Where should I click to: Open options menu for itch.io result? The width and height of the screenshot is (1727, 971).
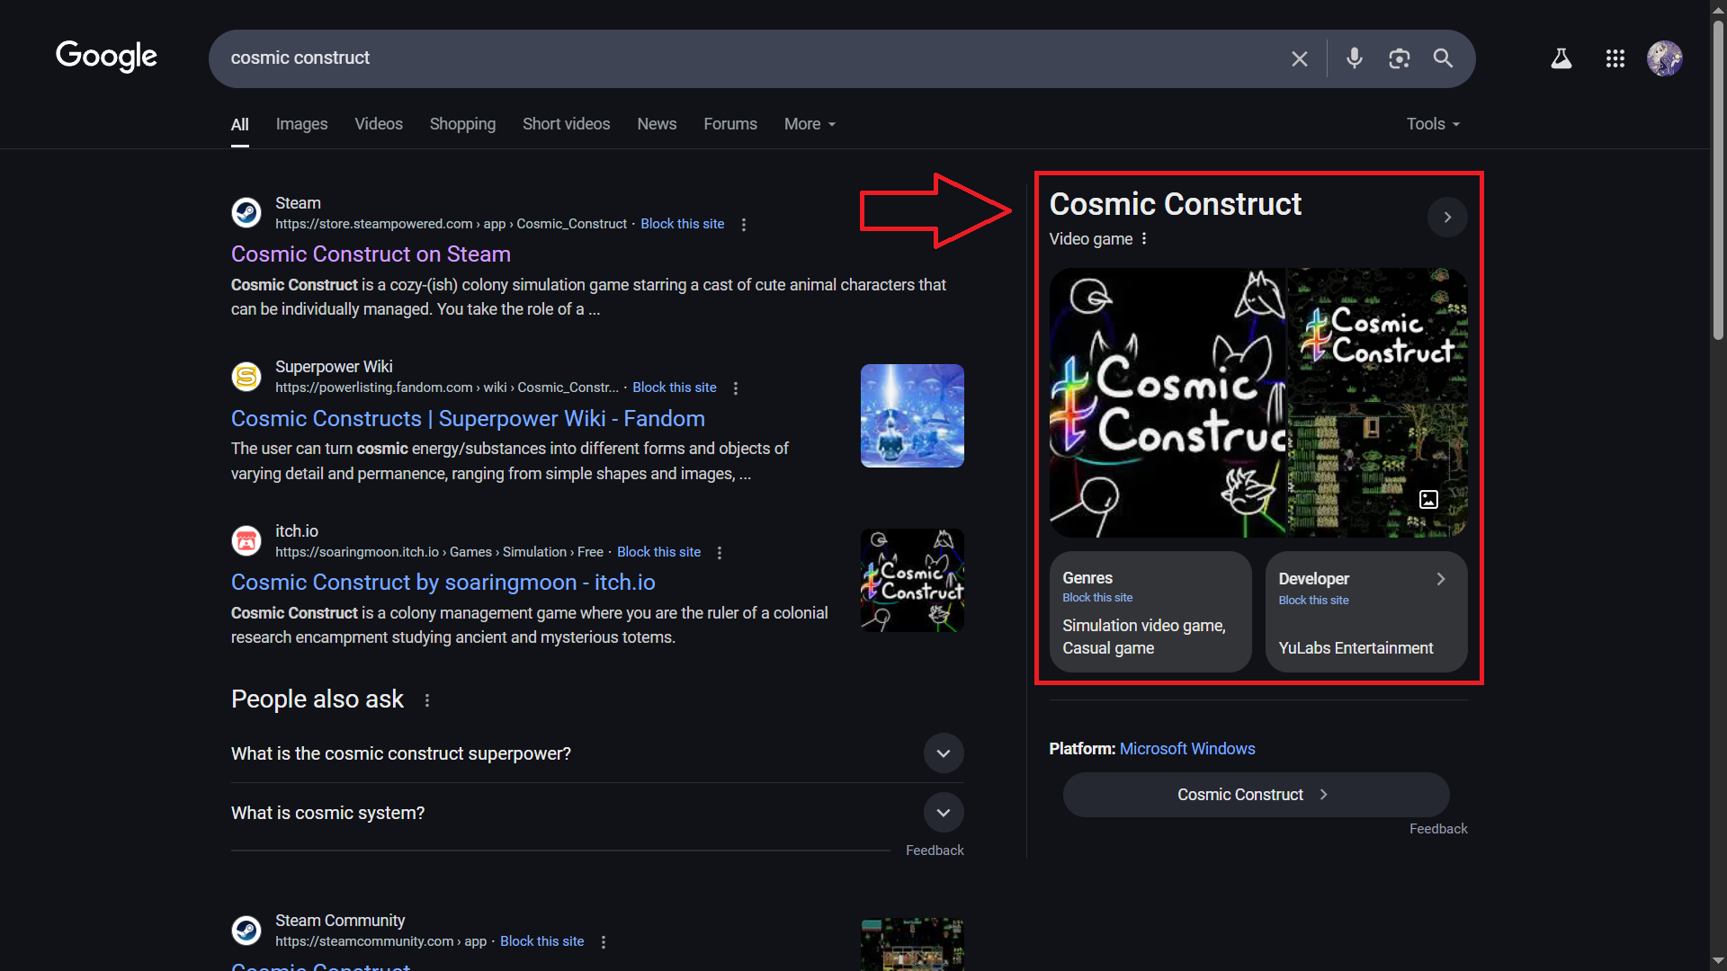(720, 553)
